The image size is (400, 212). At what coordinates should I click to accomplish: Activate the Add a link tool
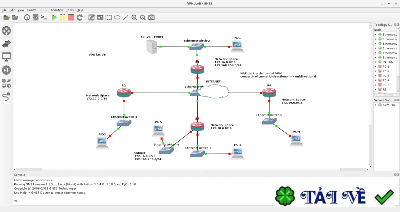[x=6, y=97]
